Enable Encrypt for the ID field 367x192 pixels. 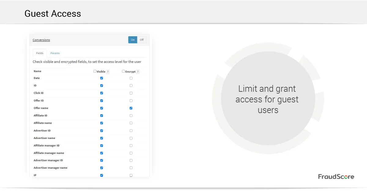point(131,86)
